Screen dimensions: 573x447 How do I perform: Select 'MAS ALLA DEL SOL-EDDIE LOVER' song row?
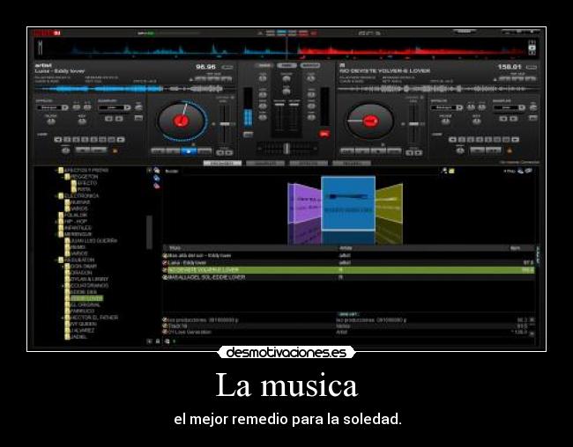click(x=348, y=277)
